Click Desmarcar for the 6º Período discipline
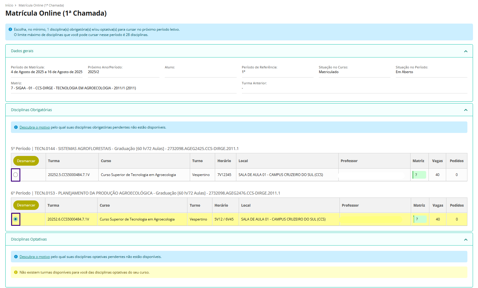 26,205
